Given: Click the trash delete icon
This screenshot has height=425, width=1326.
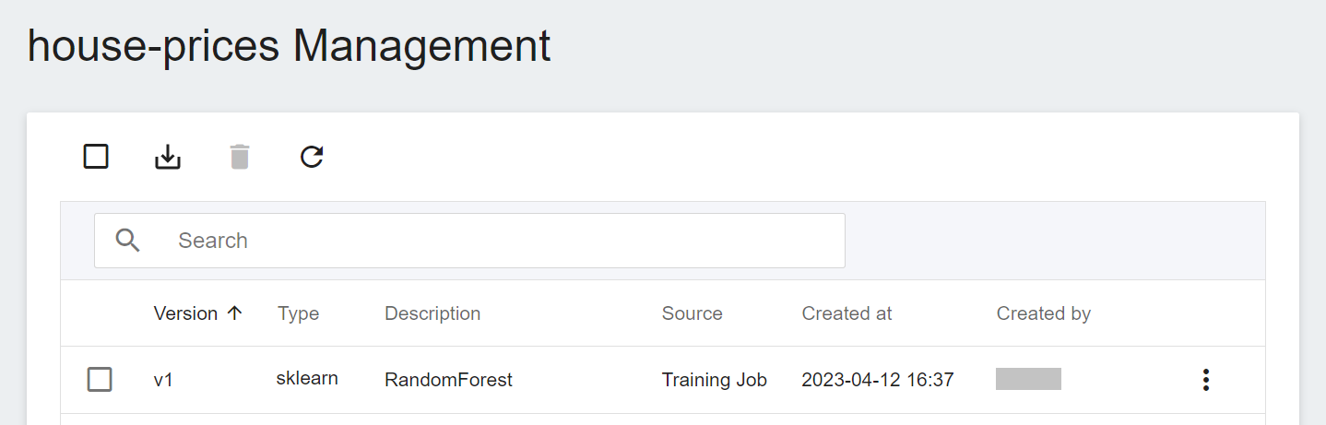Looking at the screenshot, I should [x=240, y=158].
